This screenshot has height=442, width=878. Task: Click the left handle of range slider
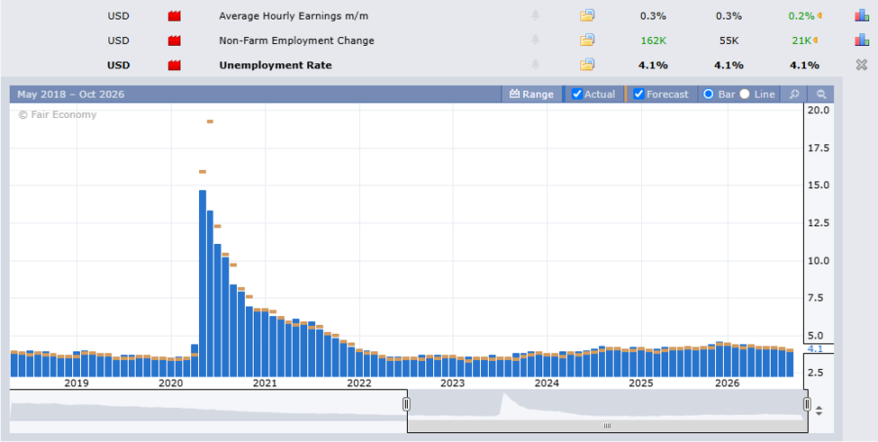[x=407, y=404]
